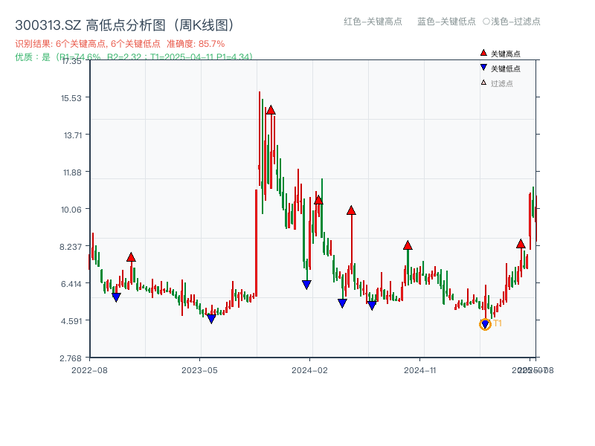Click the red peak marker at the 2023 price top
The height and width of the screenshot is (446, 595).
pos(270,110)
